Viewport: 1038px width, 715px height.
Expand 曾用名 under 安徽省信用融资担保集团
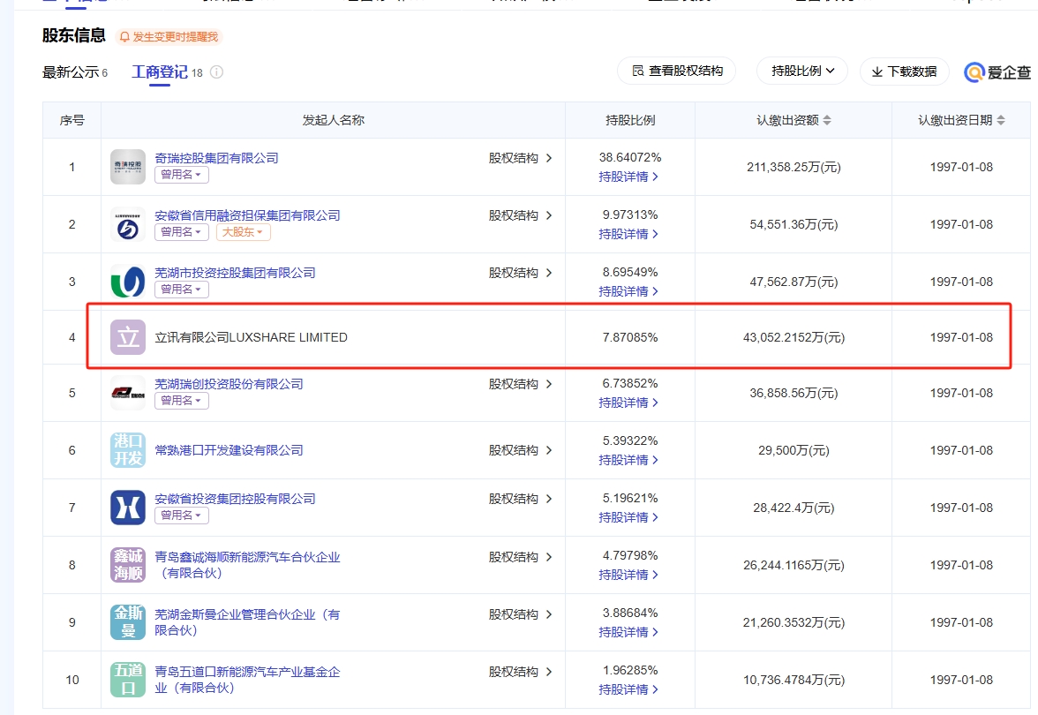click(182, 232)
